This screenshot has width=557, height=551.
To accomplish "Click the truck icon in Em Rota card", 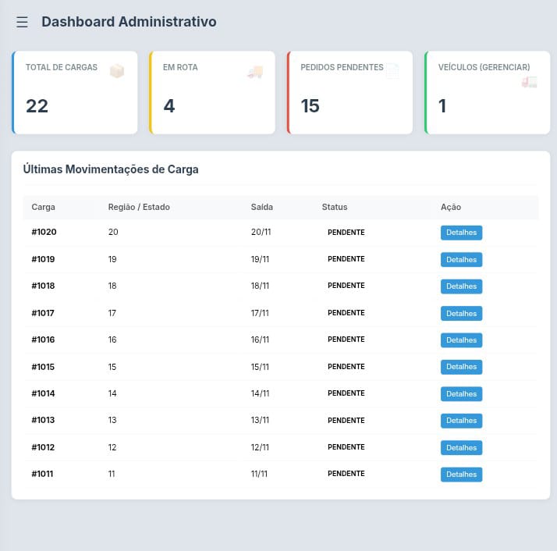I will click(x=254, y=72).
